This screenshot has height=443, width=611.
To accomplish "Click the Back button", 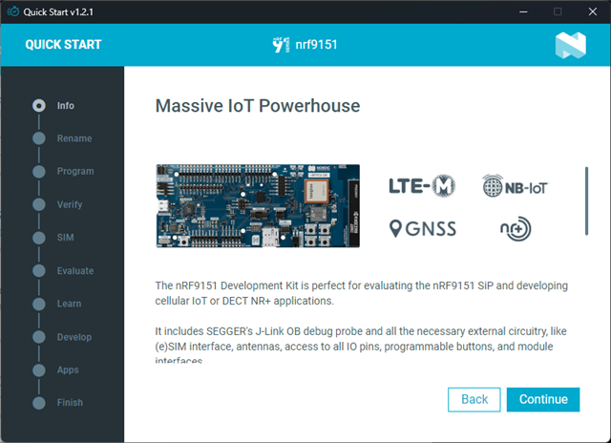I will 474,399.
